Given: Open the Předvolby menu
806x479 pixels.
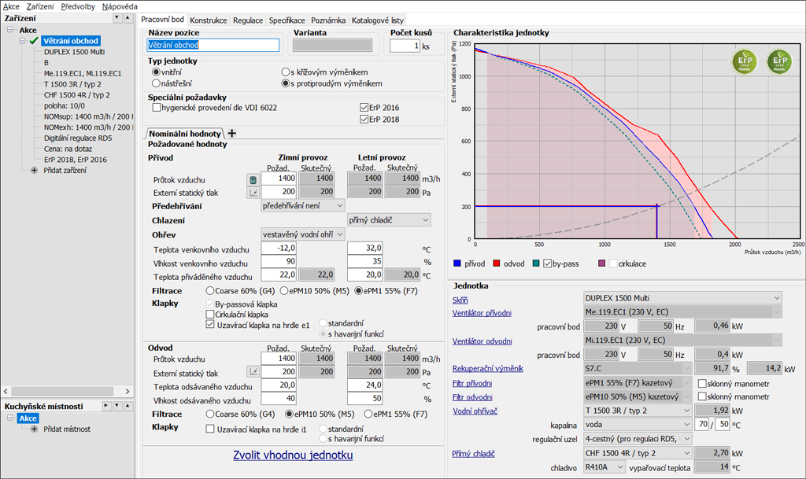Looking at the screenshot, I should point(78,6).
